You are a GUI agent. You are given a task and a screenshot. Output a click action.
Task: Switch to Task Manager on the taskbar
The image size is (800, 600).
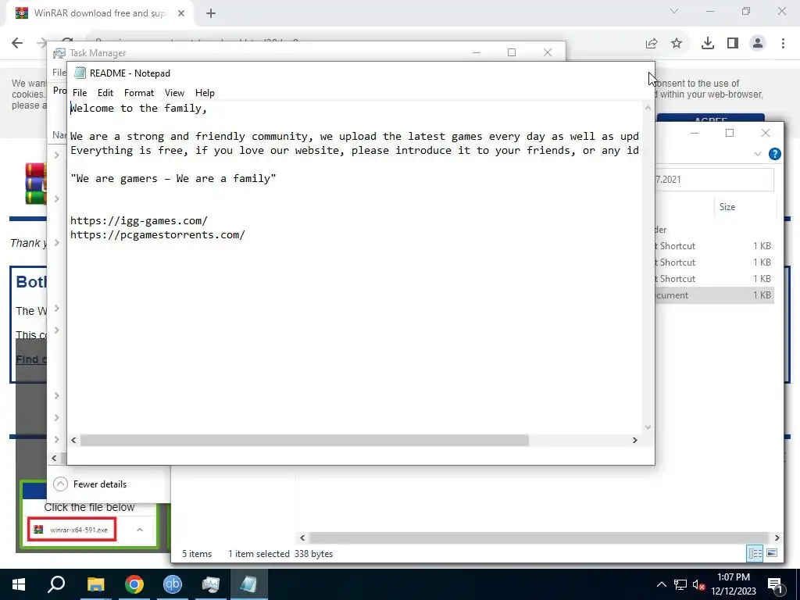(211, 584)
